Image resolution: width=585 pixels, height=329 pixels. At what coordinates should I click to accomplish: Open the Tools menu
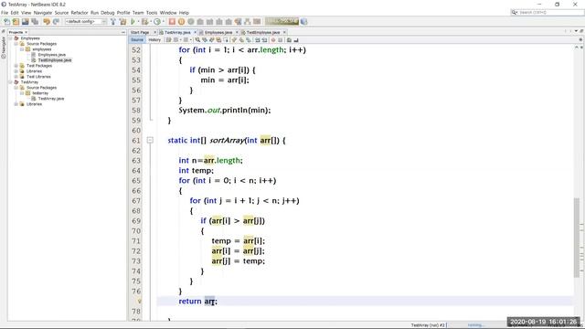pos(152,13)
